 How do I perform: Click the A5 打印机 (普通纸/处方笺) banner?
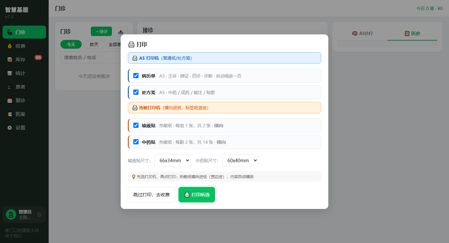pos(224,58)
